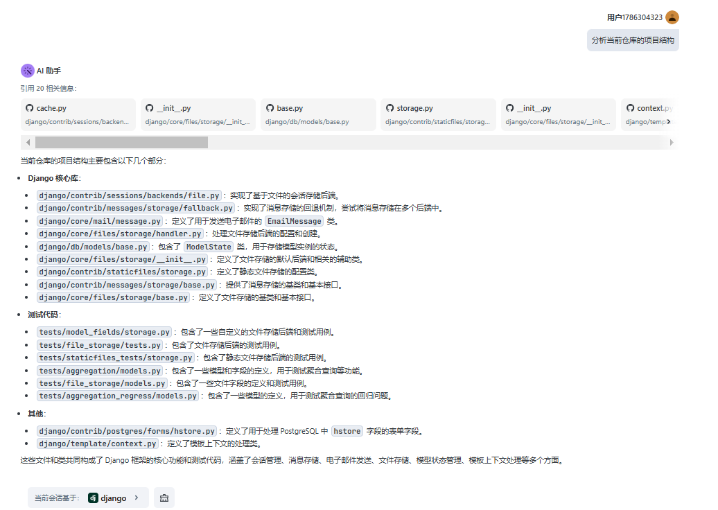The height and width of the screenshot is (510, 718).
Task: Click django/contrib/postgres/forms/hstore.py code path
Action: point(127,431)
